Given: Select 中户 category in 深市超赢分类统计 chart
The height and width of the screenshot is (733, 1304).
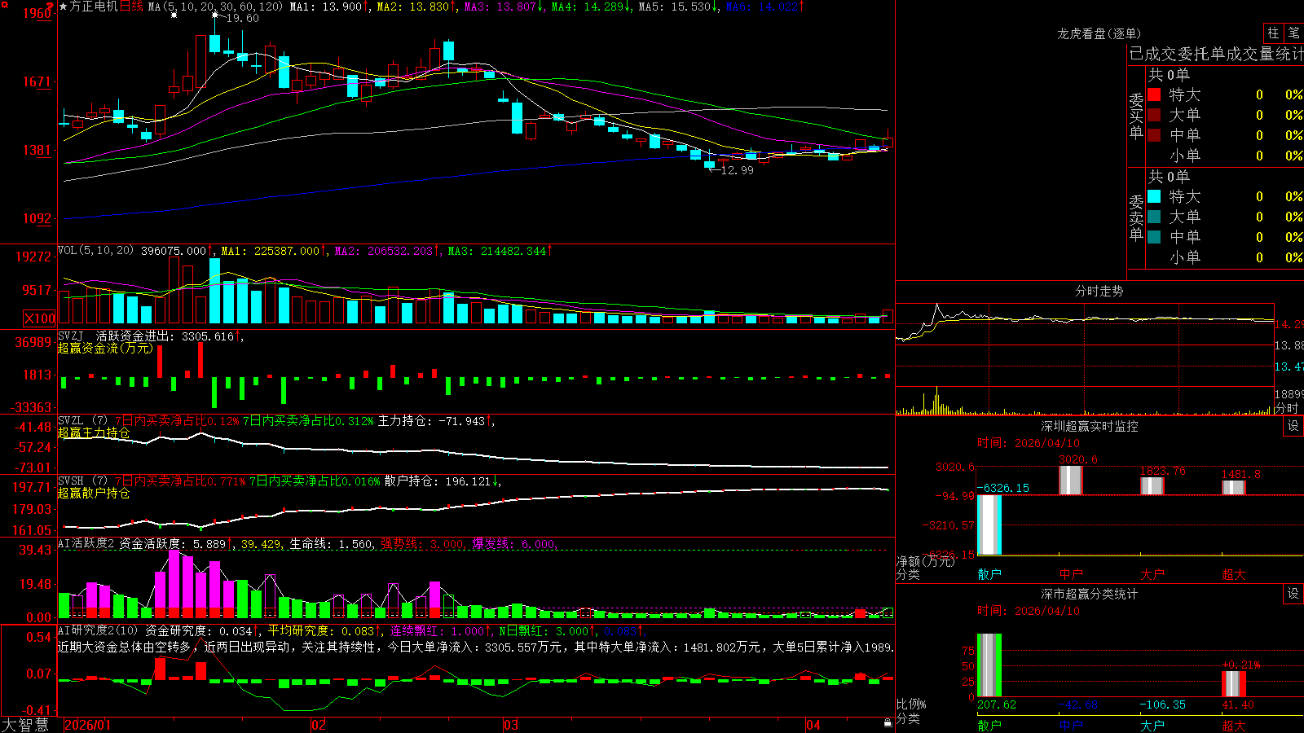Looking at the screenshot, I should pyautogui.click(x=1071, y=726).
